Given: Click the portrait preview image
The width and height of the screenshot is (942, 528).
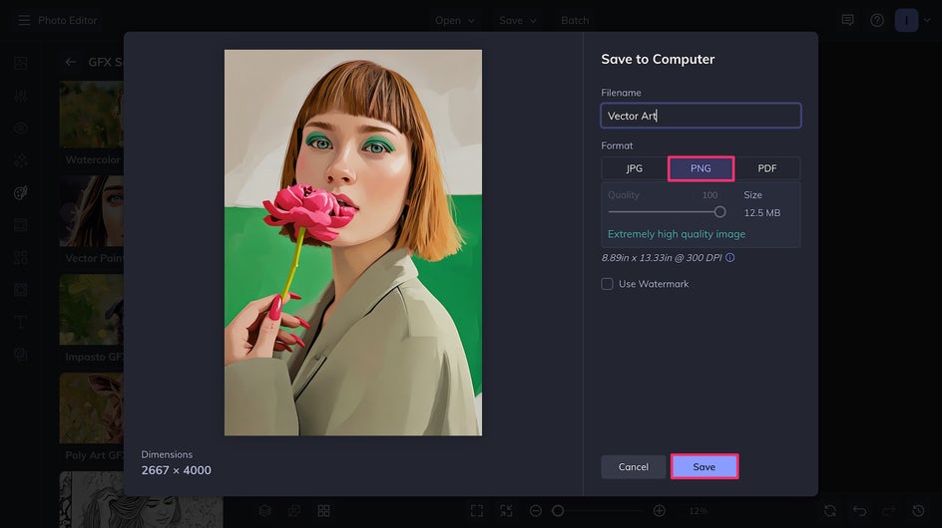Looking at the screenshot, I should coord(353,242).
